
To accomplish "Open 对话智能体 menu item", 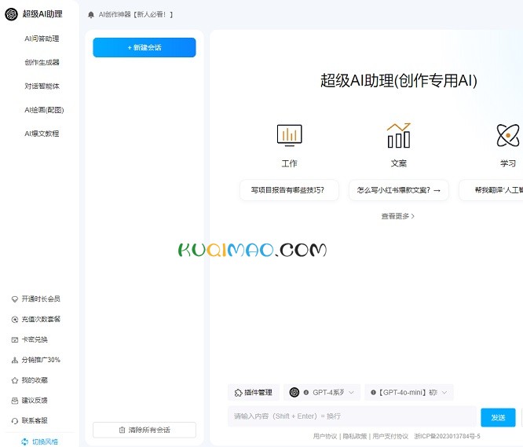I will [x=42, y=86].
